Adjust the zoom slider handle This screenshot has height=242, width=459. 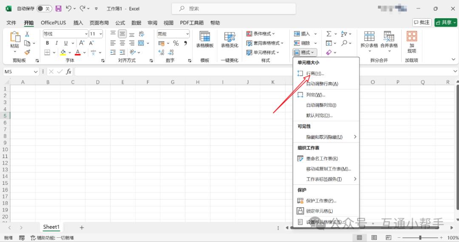click(x=420, y=238)
